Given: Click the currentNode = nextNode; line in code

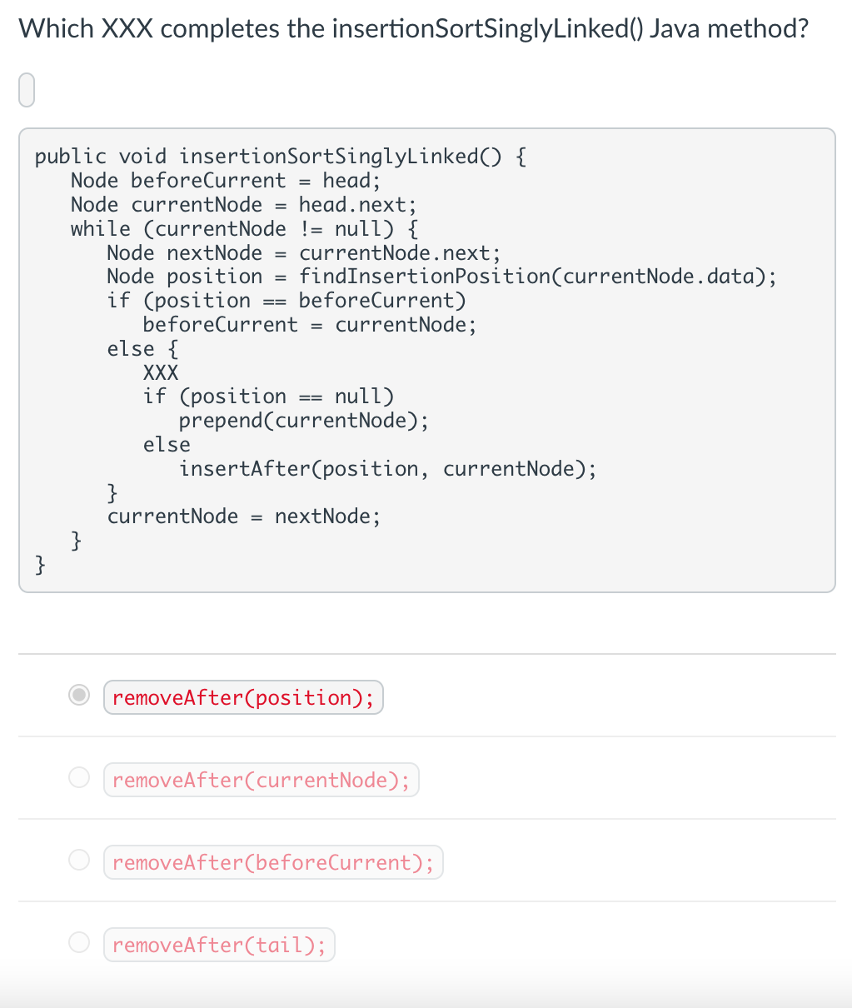Looking at the screenshot, I should pyautogui.click(x=242, y=516).
